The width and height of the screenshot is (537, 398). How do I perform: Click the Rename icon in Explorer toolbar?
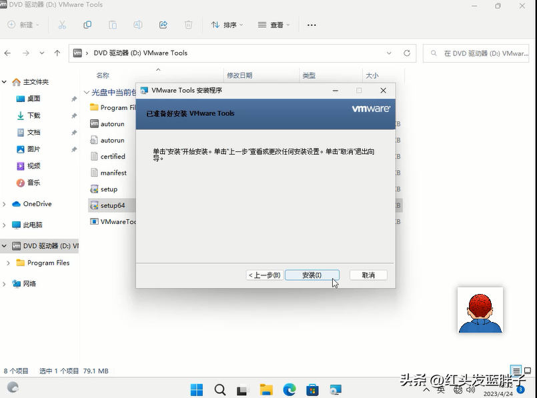coord(138,25)
